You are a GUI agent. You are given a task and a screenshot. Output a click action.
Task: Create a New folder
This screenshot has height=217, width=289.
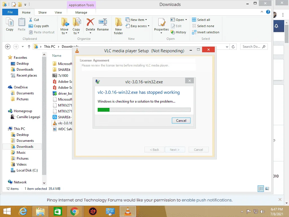click(x=118, y=26)
